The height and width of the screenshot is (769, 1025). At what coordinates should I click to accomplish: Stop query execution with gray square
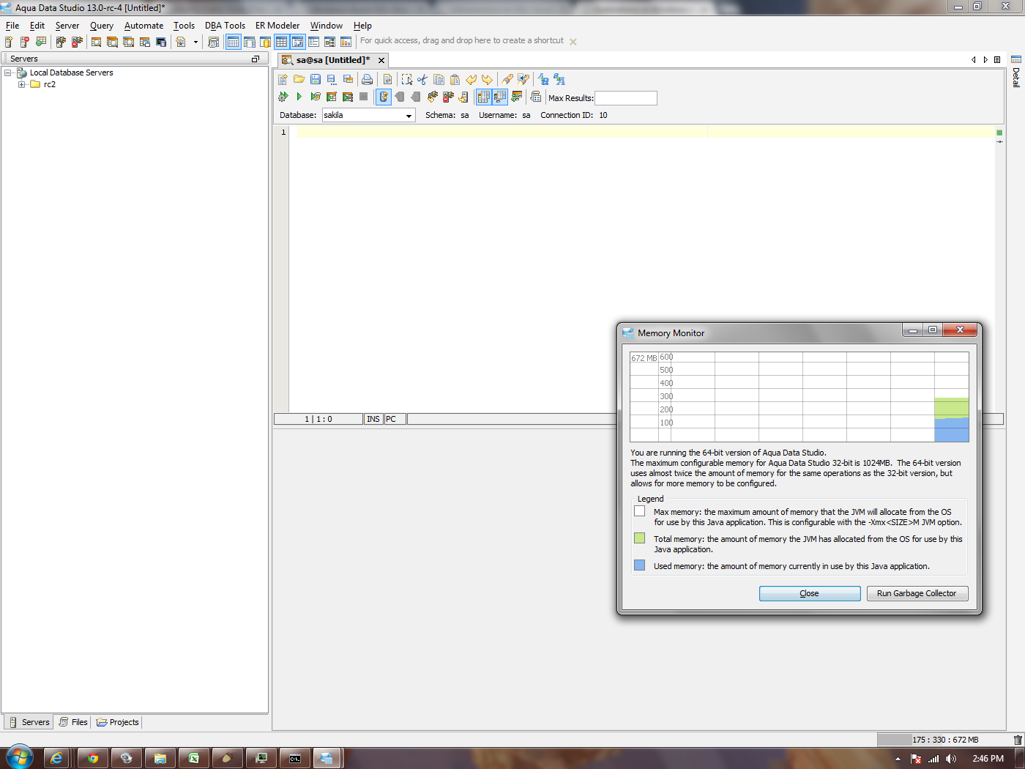(364, 97)
